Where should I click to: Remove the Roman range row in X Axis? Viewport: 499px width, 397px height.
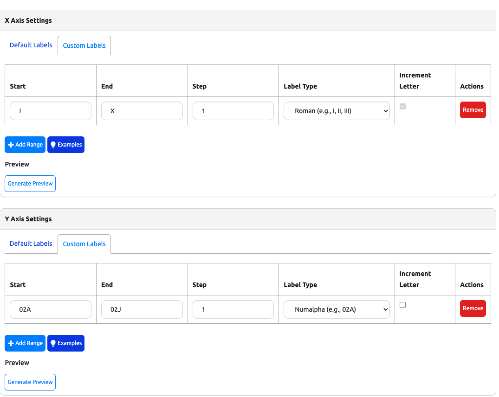pyautogui.click(x=473, y=110)
